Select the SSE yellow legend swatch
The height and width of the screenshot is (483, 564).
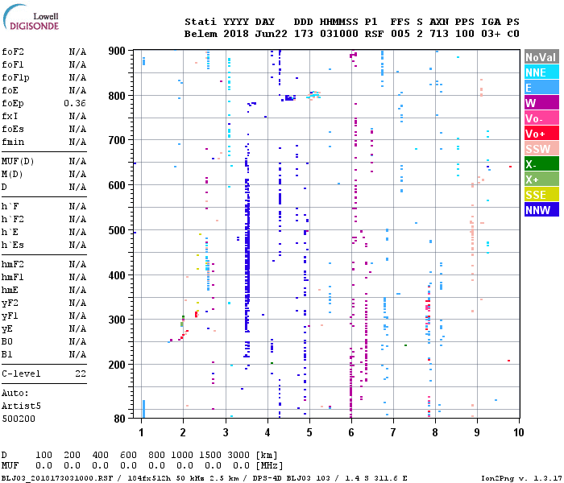click(541, 195)
